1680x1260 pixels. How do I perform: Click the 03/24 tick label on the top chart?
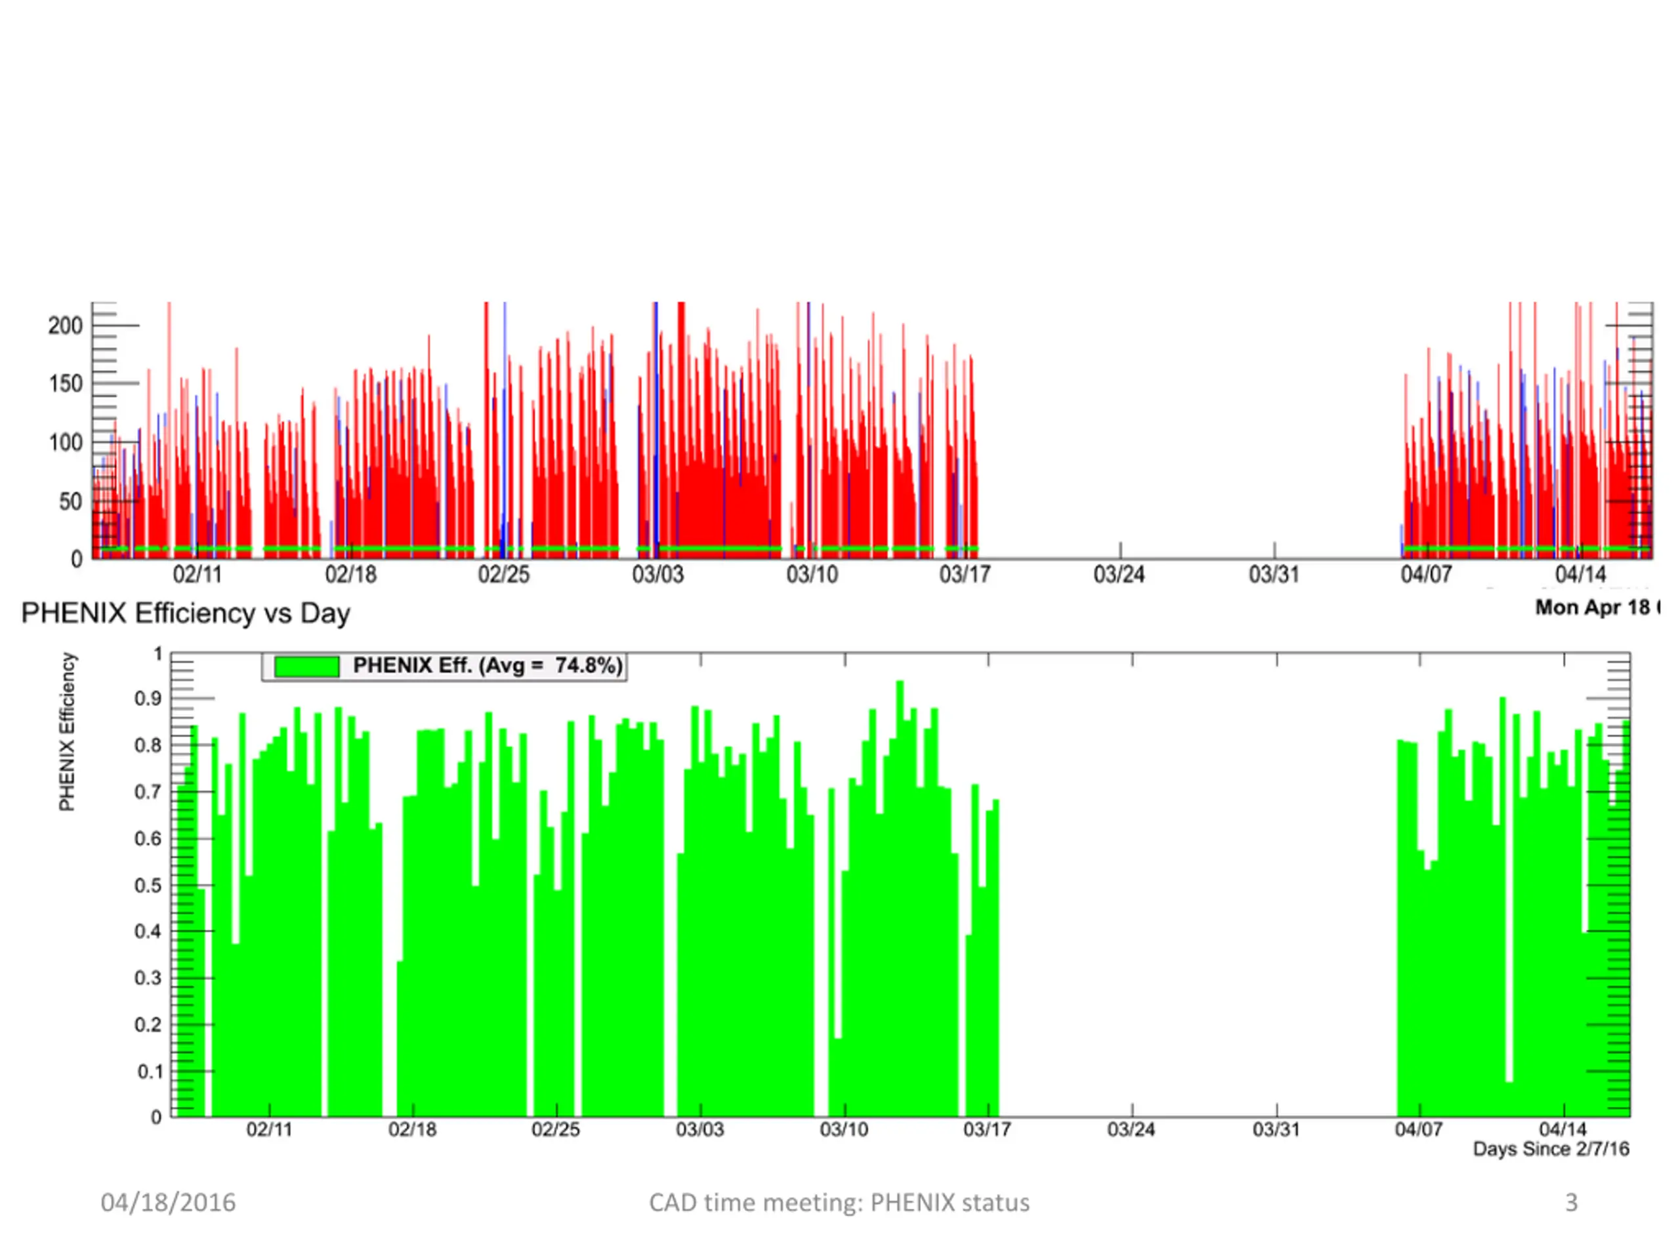point(1119,574)
